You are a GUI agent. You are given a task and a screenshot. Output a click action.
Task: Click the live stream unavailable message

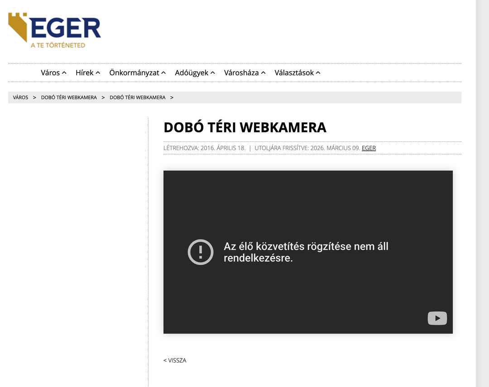pos(306,252)
